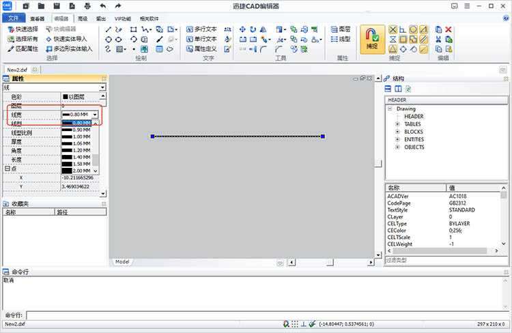This screenshot has width=512, height=333.
Task: Click the 快速选择 quick select button
Action: pos(23,29)
